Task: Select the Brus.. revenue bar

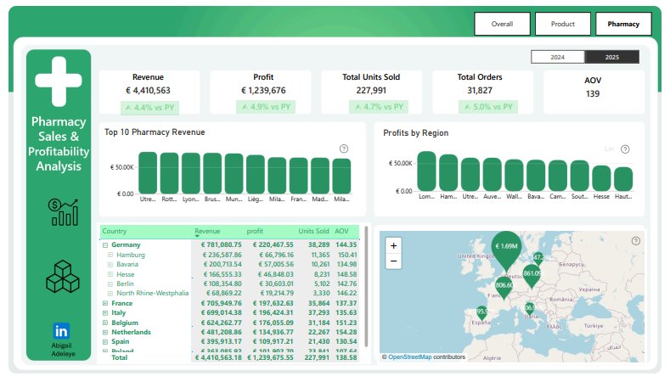Action: pos(212,173)
